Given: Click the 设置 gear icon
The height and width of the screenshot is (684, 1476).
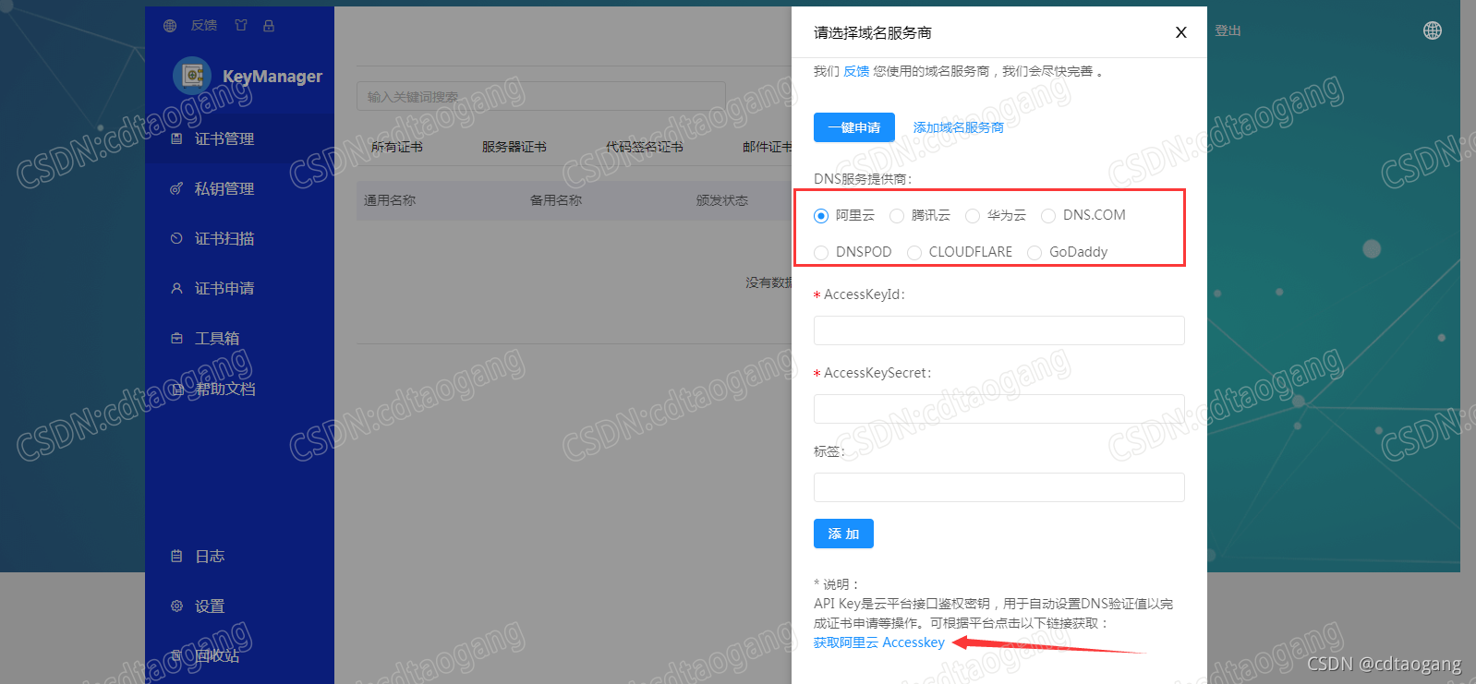Looking at the screenshot, I should click(x=176, y=606).
